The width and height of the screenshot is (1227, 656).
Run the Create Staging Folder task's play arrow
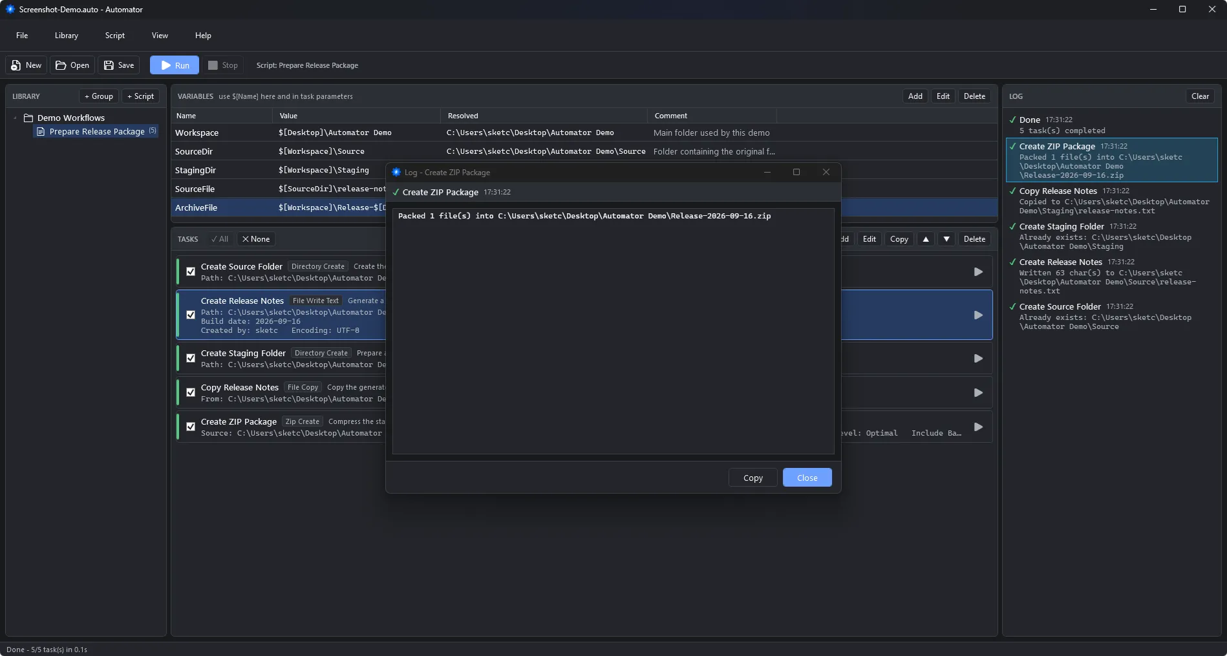click(x=978, y=359)
